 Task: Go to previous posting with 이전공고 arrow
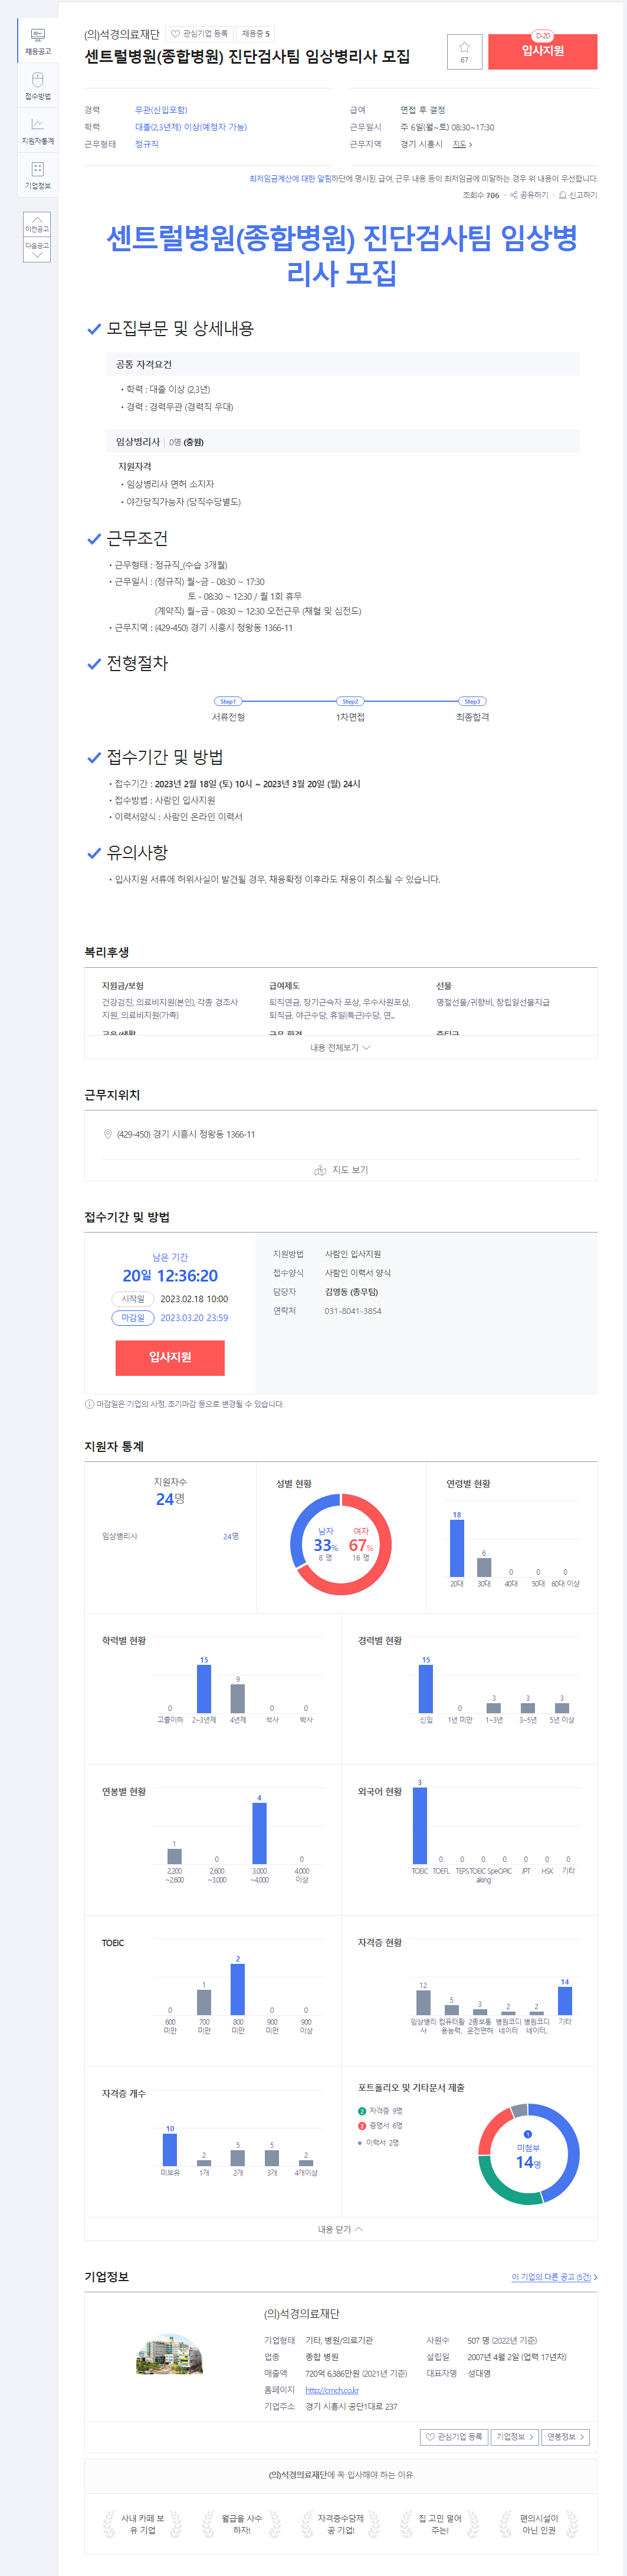pos(37,223)
